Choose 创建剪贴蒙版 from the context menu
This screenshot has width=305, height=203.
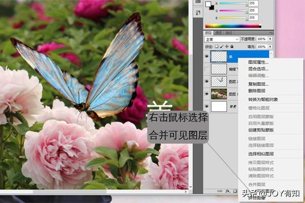tap(261, 130)
